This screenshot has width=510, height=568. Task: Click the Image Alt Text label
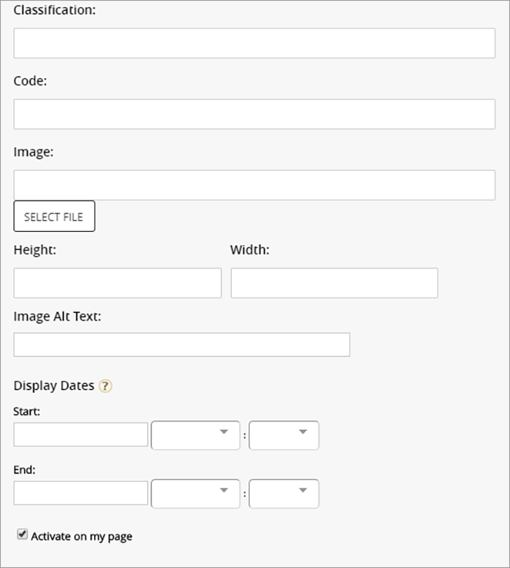tap(57, 316)
